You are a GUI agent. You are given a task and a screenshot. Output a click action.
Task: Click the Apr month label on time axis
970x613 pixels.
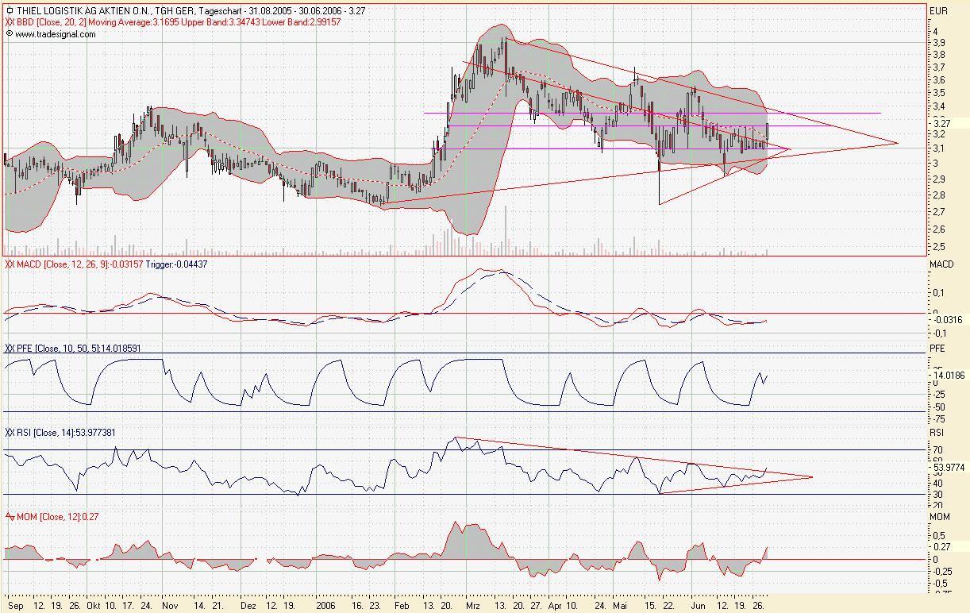553,604
